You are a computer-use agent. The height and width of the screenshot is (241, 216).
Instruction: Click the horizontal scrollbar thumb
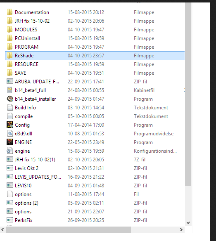69,229
